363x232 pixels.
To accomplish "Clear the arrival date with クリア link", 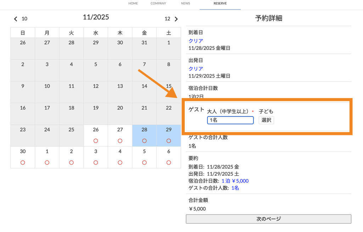I will click(x=196, y=41).
